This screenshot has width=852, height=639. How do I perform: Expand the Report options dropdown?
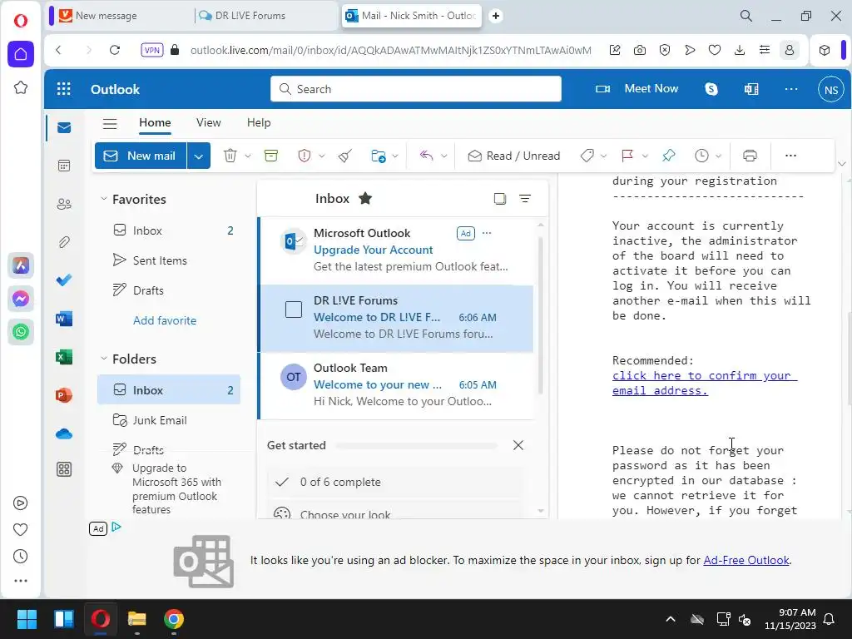tap(322, 156)
